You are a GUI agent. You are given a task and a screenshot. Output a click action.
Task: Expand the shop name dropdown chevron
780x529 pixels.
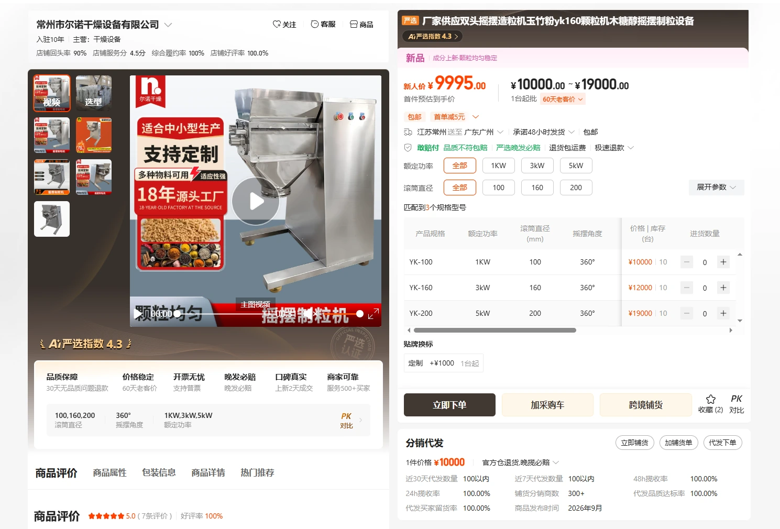[168, 25]
